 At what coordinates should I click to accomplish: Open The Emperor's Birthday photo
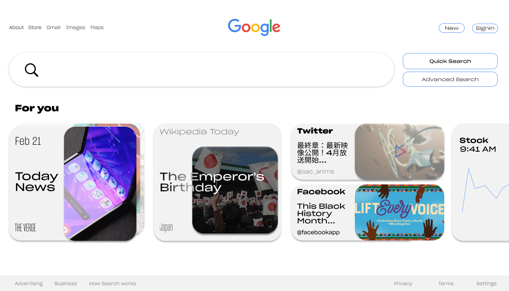click(235, 190)
